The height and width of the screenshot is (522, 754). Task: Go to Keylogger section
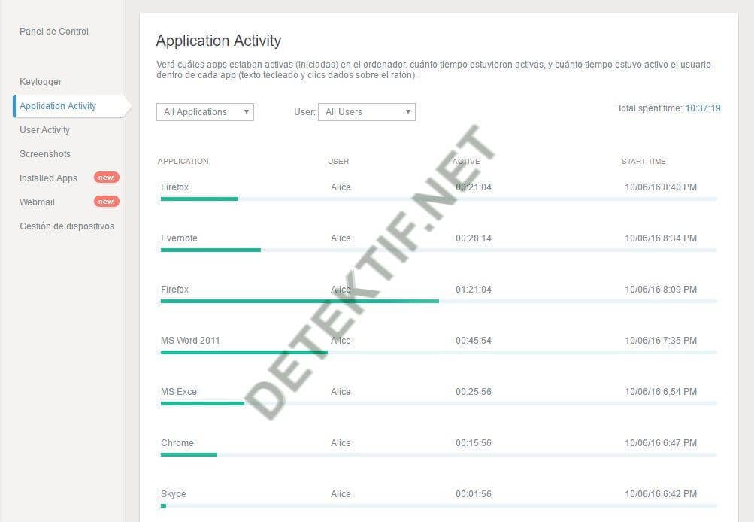click(x=41, y=82)
